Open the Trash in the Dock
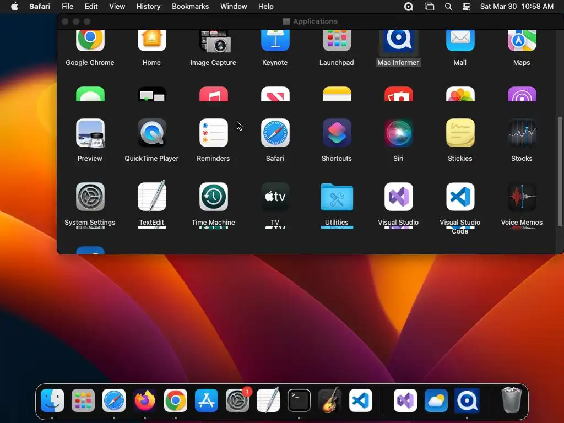This screenshot has width=564, height=423. pyautogui.click(x=512, y=400)
